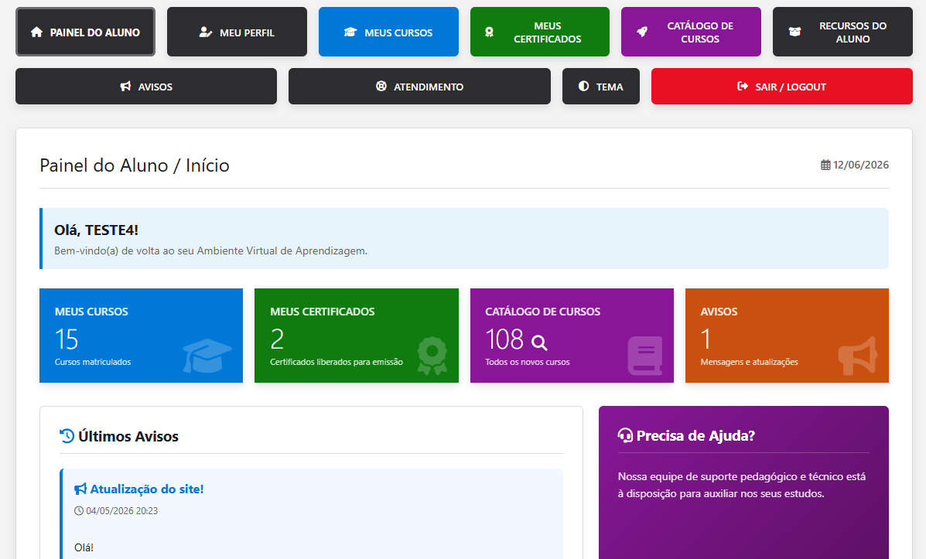Click the book icon in the purple card
The width and height of the screenshot is (926, 559).
(645, 356)
